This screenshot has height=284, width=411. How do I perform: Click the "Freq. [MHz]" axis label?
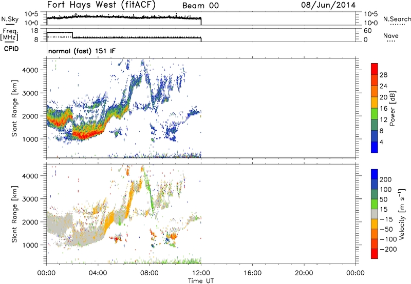tap(9, 35)
